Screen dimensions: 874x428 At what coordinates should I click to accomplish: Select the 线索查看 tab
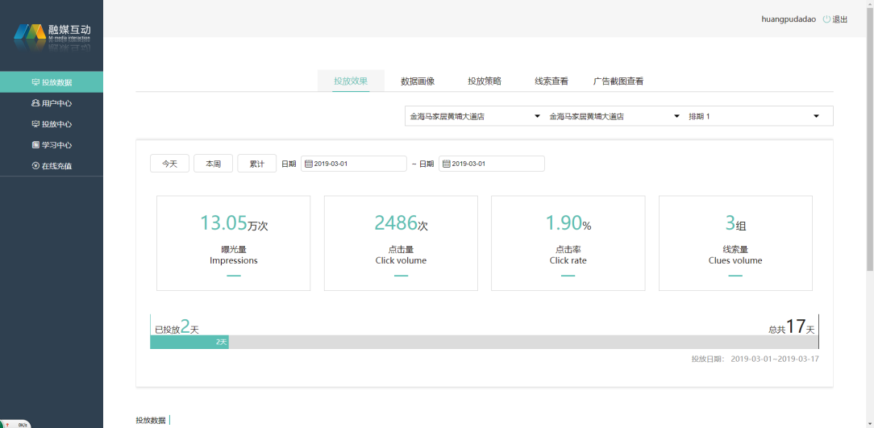(x=551, y=81)
